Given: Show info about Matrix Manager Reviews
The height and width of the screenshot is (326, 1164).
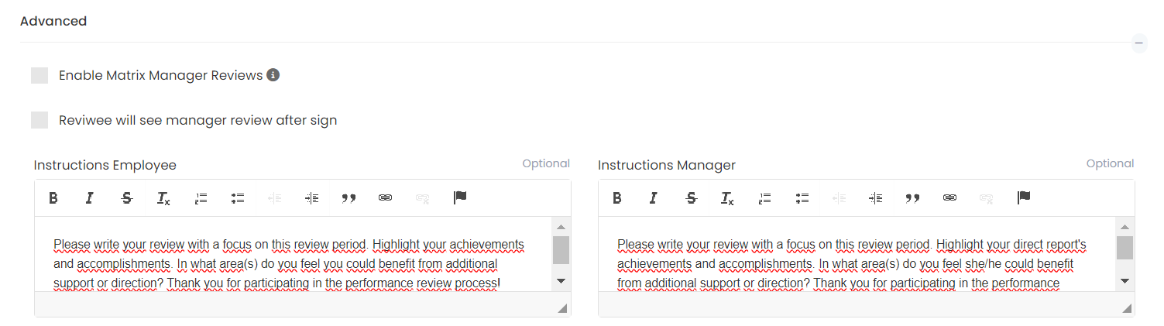Looking at the screenshot, I should click(273, 75).
